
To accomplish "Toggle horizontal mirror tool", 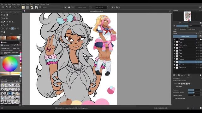I will pos(112,8).
